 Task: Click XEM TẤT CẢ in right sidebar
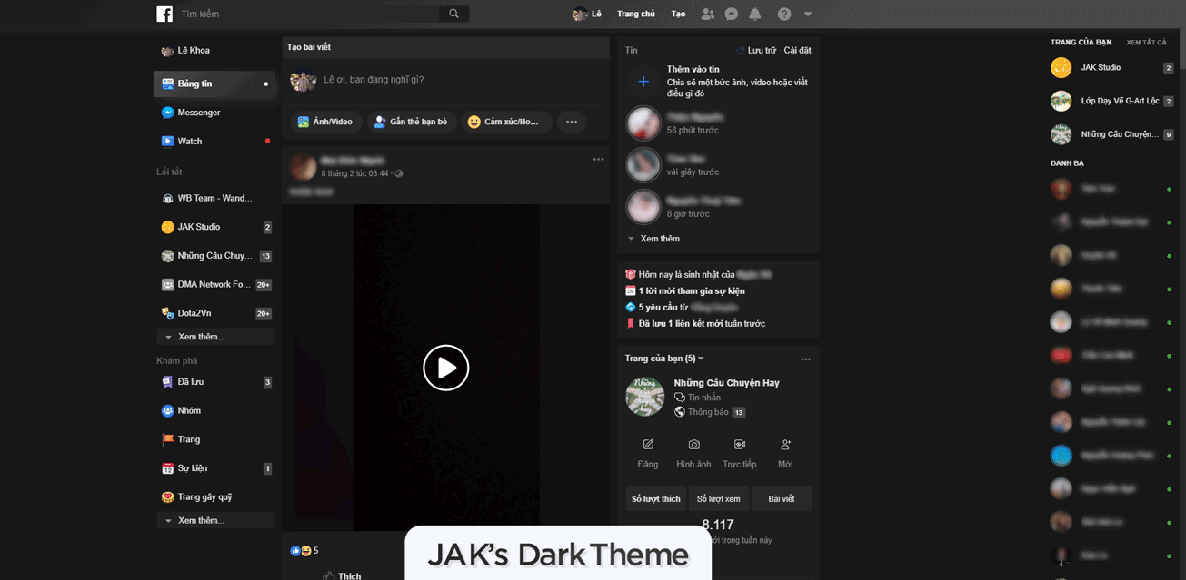[1146, 43]
